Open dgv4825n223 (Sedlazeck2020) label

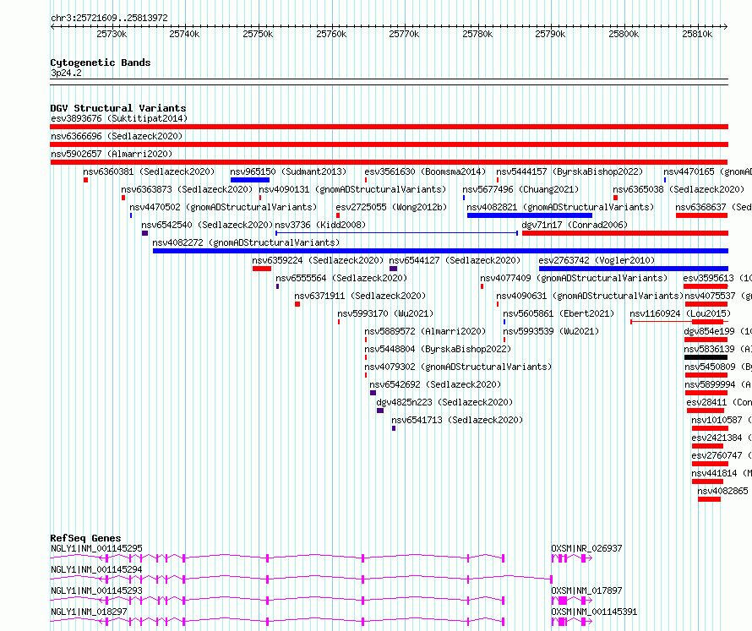[x=444, y=402]
